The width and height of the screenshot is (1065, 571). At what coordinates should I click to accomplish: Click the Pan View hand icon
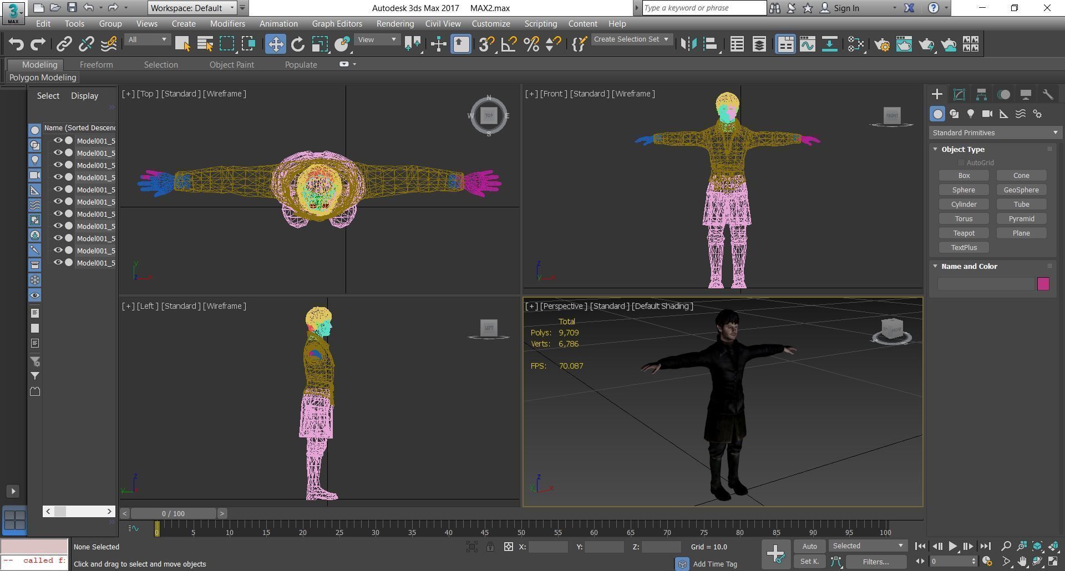click(x=1022, y=561)
